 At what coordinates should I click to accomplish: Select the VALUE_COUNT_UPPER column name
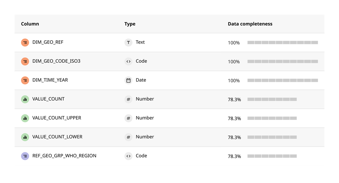pos(57,118)
